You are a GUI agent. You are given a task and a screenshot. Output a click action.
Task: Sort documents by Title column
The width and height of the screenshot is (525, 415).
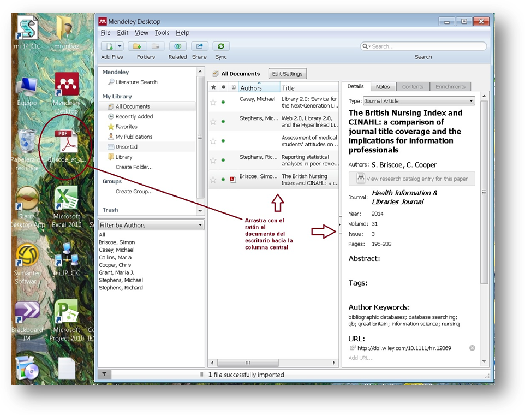click(309, 88)
